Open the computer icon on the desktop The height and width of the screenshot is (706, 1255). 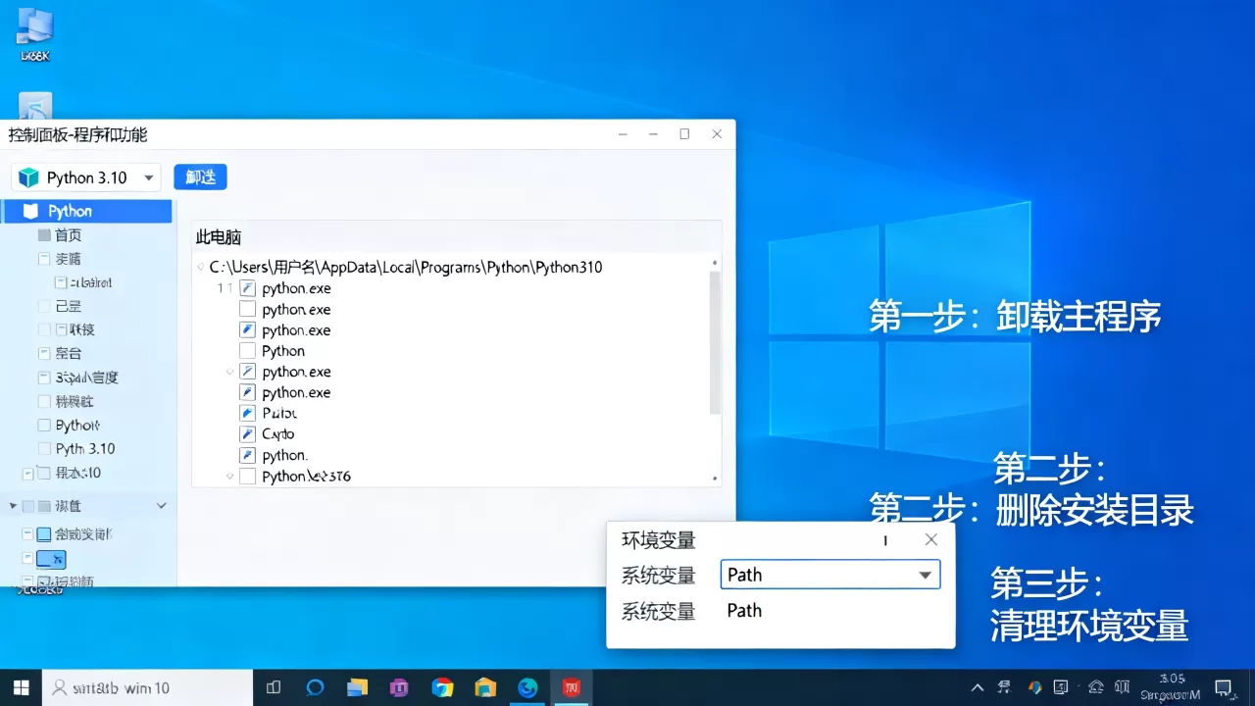(35, 26)
